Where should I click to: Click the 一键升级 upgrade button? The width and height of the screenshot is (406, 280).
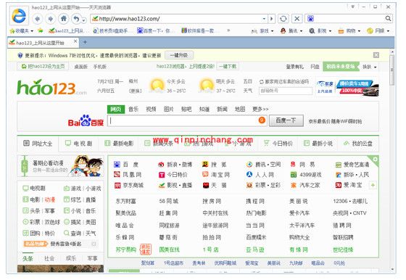[x=179, y=55]
